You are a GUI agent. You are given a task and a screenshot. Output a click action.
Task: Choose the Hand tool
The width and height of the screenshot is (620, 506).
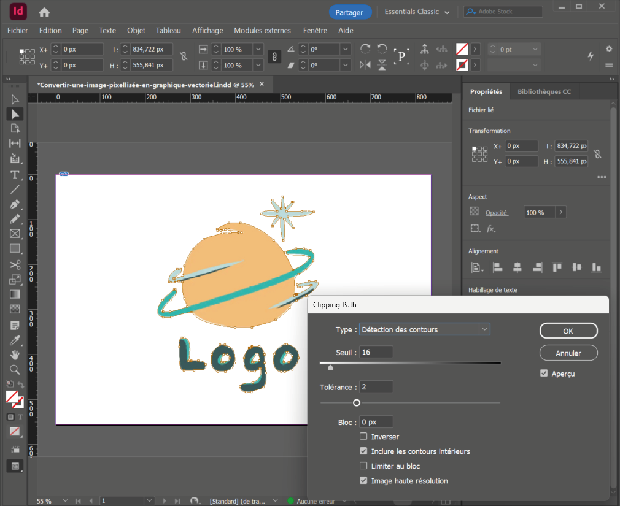pyautogui.click(x=15, y=355)
